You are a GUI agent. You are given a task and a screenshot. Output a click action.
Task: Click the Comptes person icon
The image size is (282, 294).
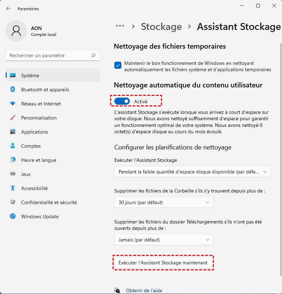(13, 146)
